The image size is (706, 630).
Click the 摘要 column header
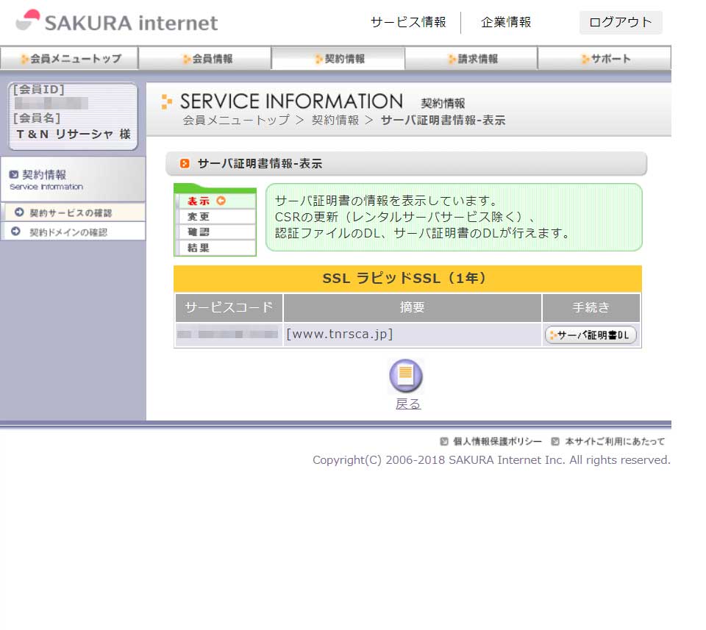[x=412, y=307]
